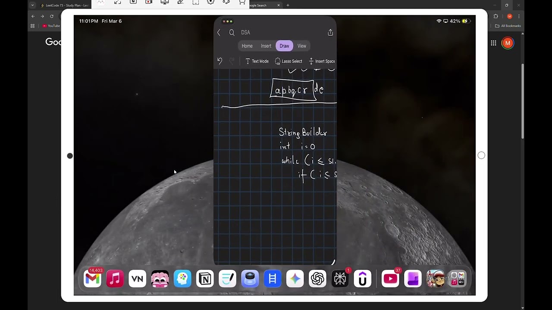Open the App Library folder in the dock

pos(458,279)
